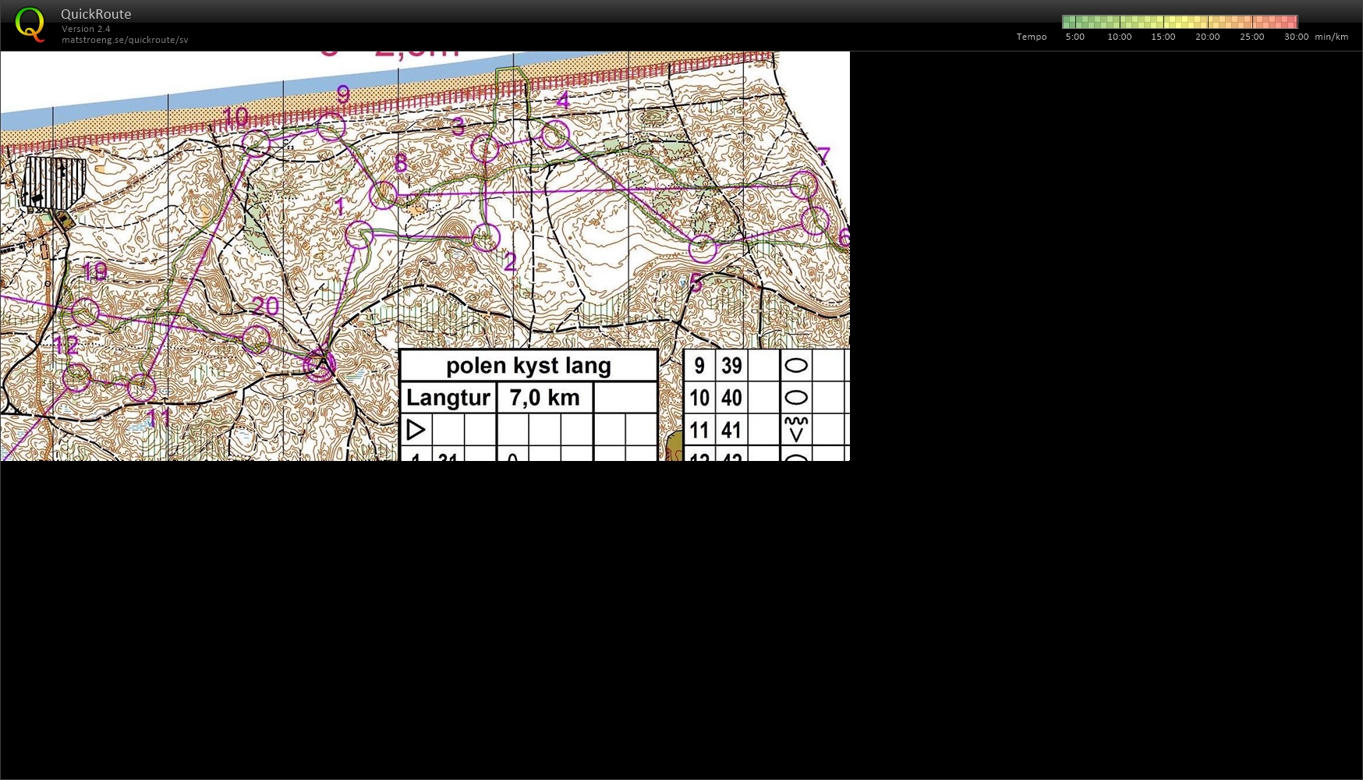The width and height of the screenshot is (1363, 780).
Task: Click the QuickRoute Q logo icon
Action: point(30,24)
